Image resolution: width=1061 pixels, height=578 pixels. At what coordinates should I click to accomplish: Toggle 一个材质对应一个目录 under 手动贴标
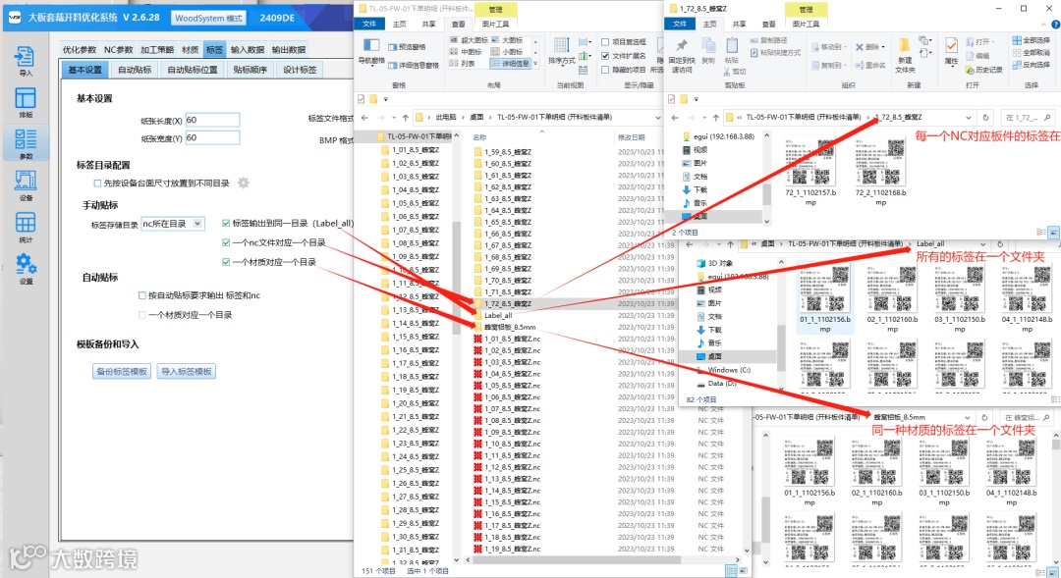click(x=226, y=262)
